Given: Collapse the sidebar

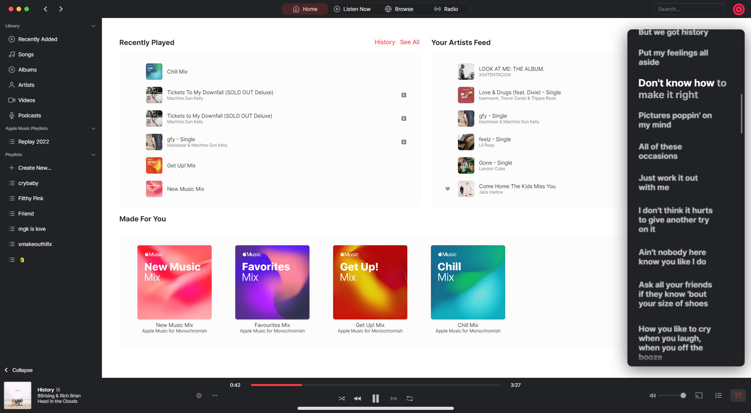Looking at the screenshot, I should click(x=18, y=370).
